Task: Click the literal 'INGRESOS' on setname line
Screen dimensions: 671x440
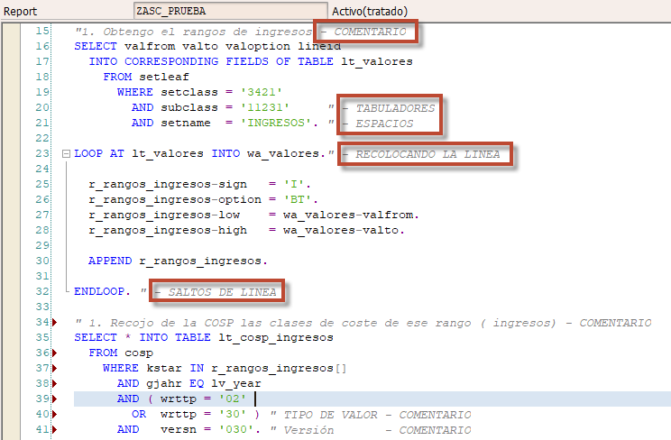Action: click(276, 123)
